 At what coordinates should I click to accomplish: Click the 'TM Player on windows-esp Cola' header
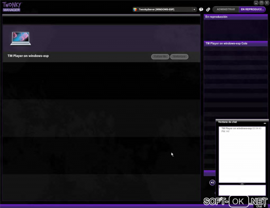pyautogui.click(x=236, y=44)
